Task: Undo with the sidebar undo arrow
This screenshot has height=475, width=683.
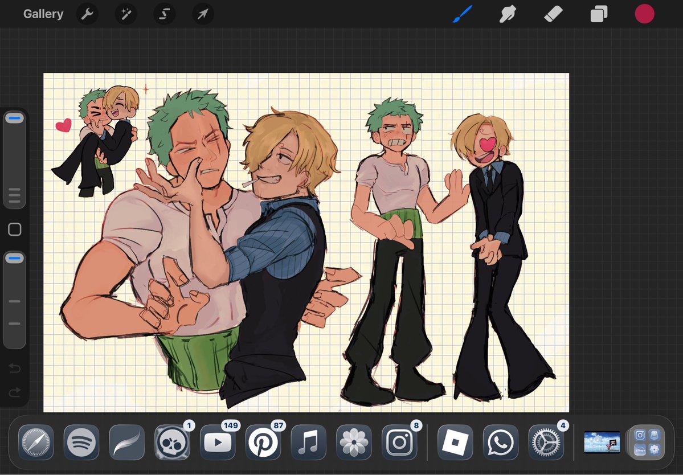Action: (x=15, y=368)
